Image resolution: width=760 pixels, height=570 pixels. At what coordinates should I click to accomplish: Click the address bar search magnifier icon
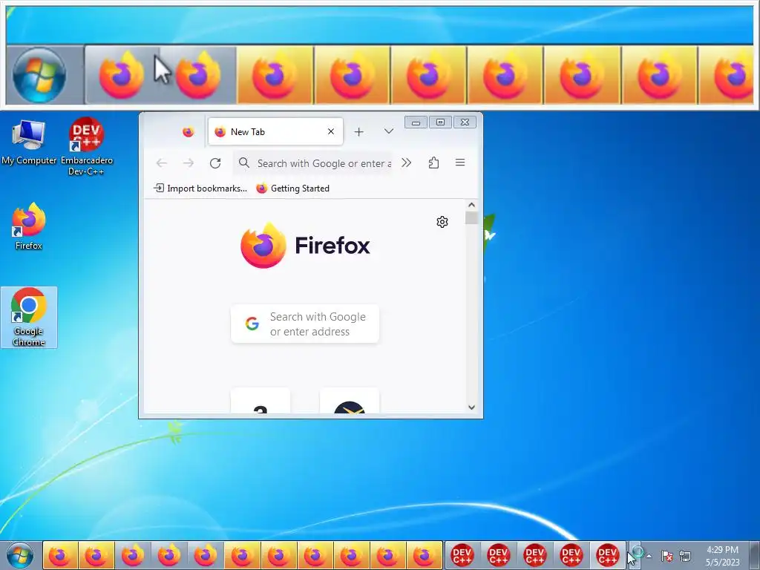click(244, 163)
